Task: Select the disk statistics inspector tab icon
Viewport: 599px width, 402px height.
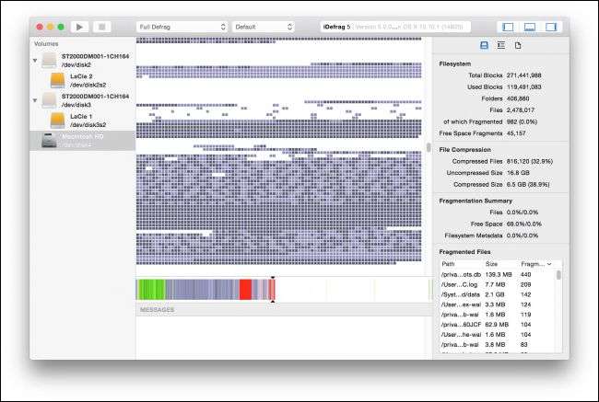Action: [484, 45]
